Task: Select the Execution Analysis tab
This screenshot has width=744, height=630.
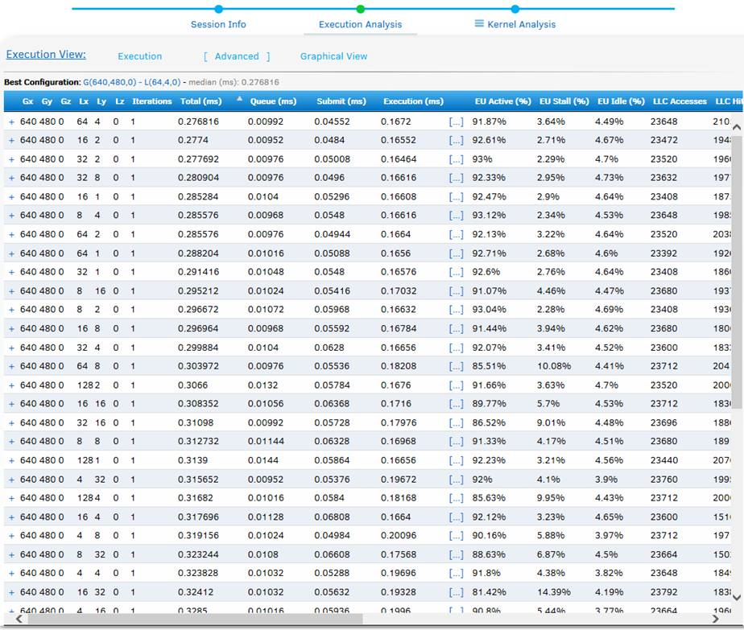Action: 360,24
